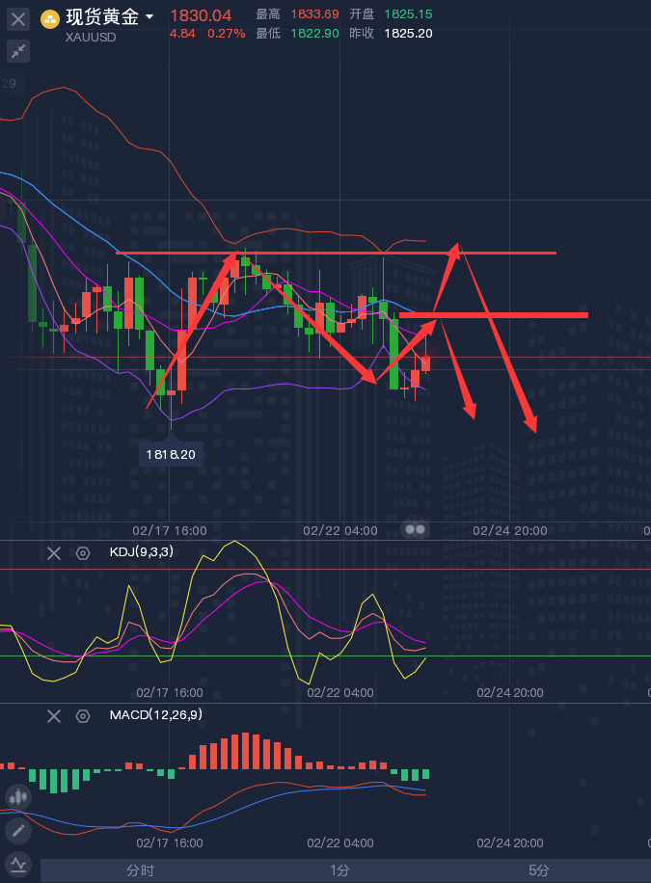
Task: Select the 现货黄金 title text
Action: click(102, 17)
